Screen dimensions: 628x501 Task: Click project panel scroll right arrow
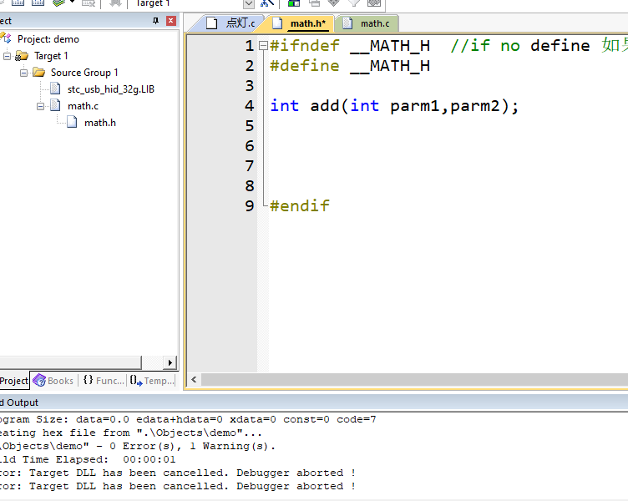pos(170,362)
